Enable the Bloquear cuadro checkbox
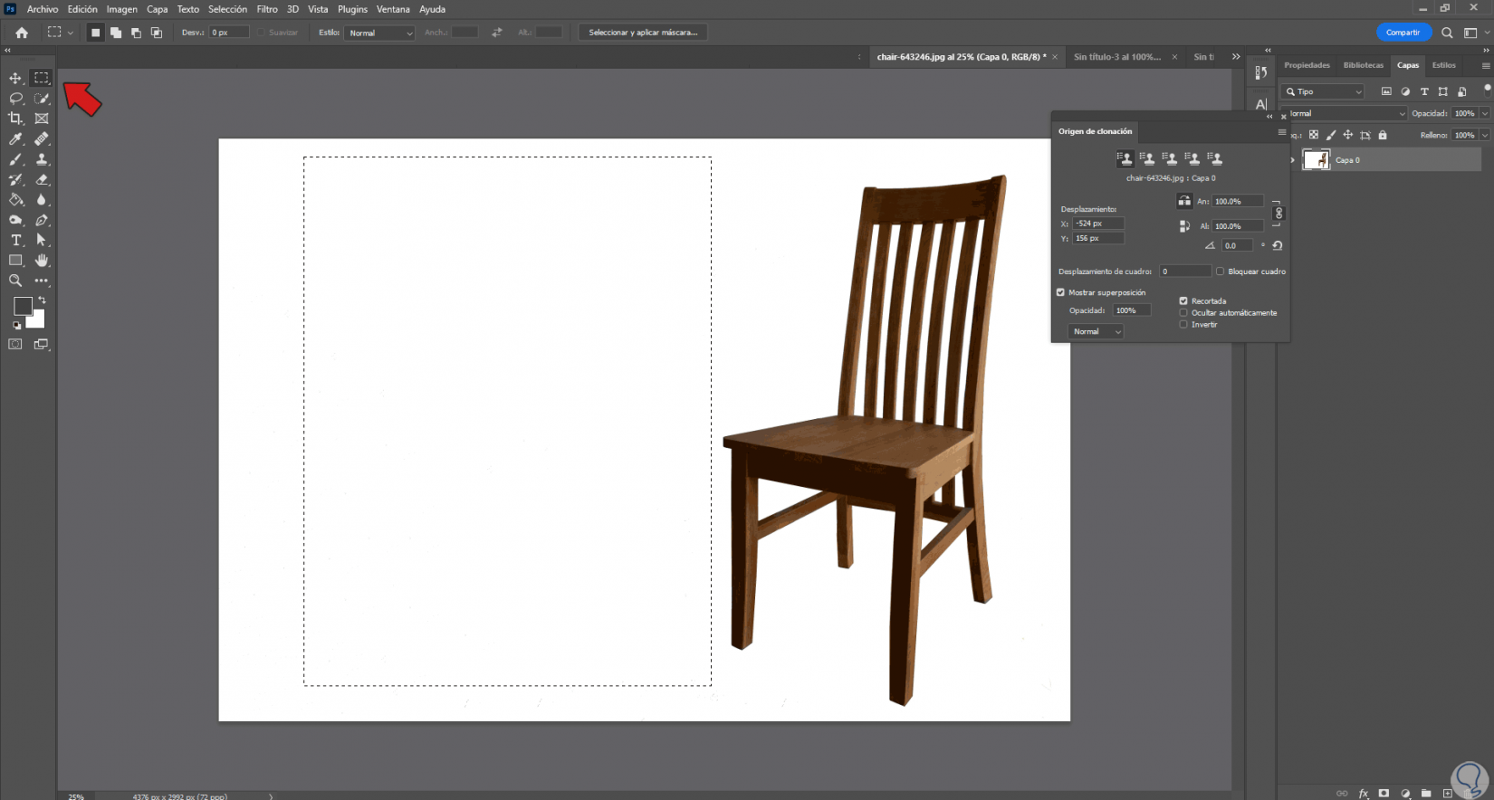 point(1220,271)
